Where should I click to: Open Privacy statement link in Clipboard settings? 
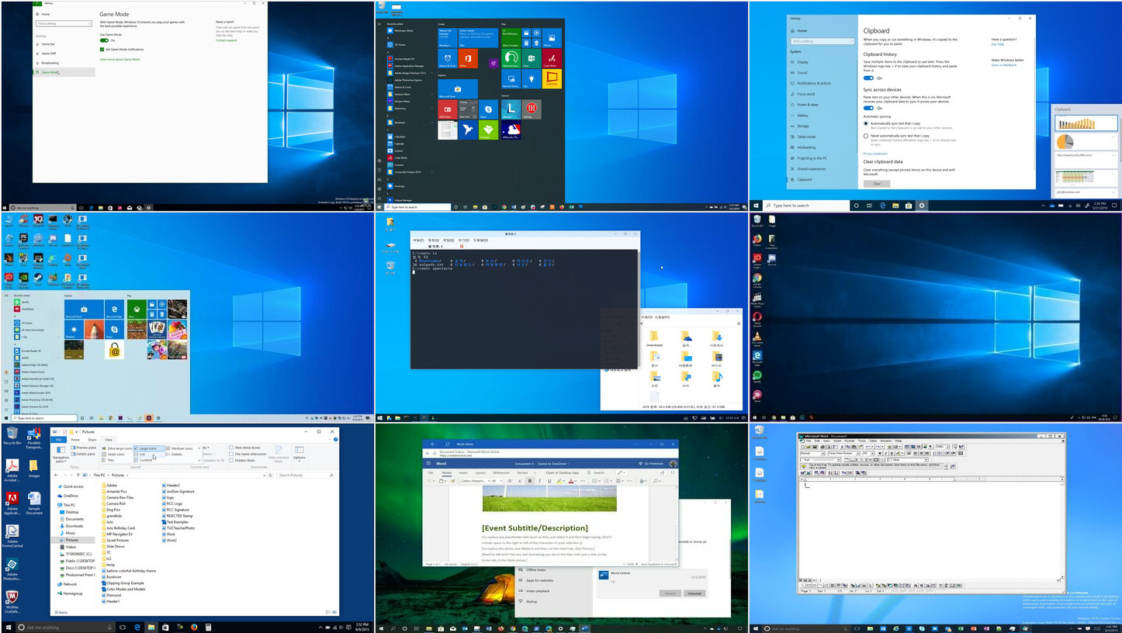[875, 154]
